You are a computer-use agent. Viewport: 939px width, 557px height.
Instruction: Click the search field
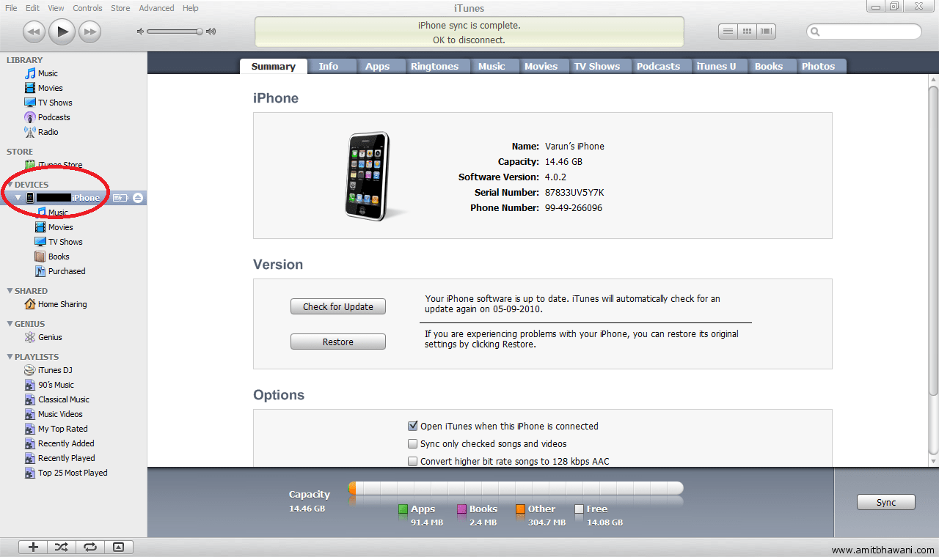[864, 32]
